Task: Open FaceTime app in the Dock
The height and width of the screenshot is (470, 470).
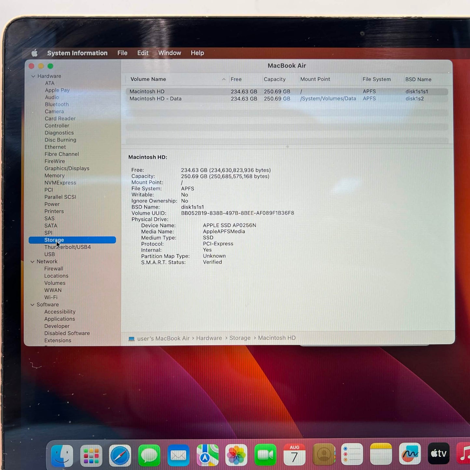Action: click(265, 454)
